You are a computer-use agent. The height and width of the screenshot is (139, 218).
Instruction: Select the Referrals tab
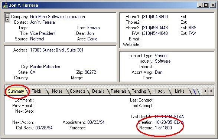click(118, 91)
